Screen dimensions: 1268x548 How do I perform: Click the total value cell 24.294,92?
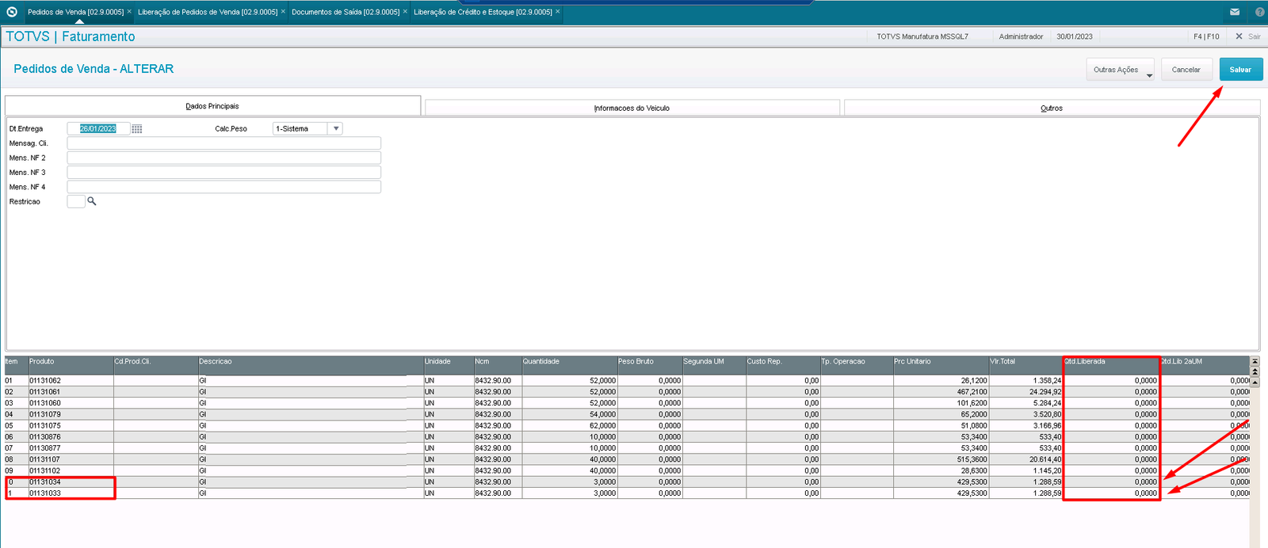tap(1025, 392)
